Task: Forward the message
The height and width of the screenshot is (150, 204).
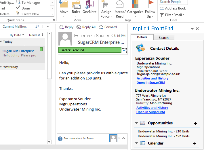Action: click(108, 27)
